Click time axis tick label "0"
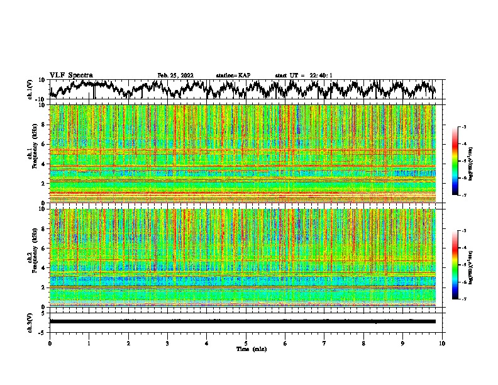498x385 pixels. click(50, 343)
